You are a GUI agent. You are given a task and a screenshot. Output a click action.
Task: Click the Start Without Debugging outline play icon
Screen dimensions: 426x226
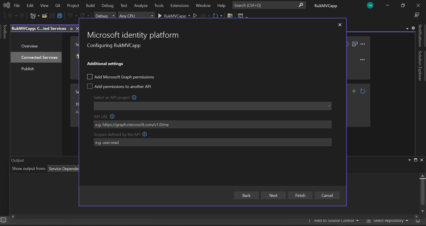coord(195,16)
